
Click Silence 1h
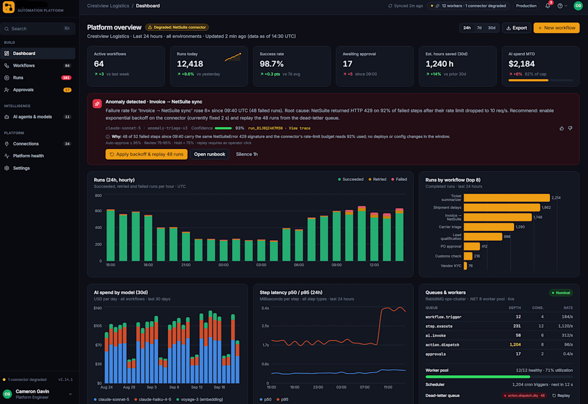247,154
